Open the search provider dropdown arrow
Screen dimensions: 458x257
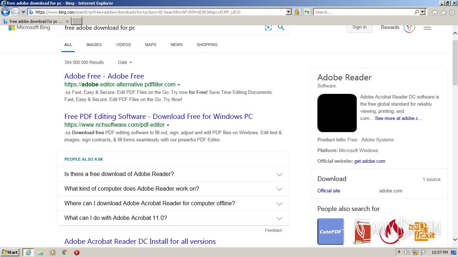click(423, 12)
